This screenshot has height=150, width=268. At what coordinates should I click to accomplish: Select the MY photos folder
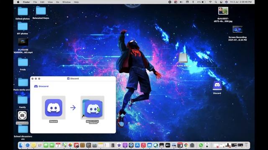23,26
